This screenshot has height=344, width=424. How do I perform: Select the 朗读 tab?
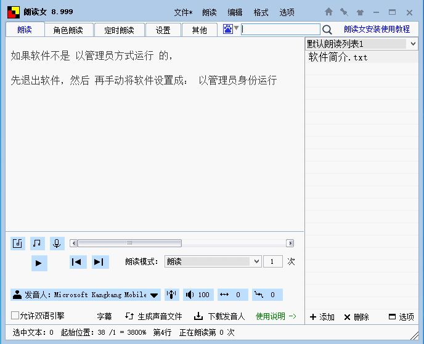point(25,30)
